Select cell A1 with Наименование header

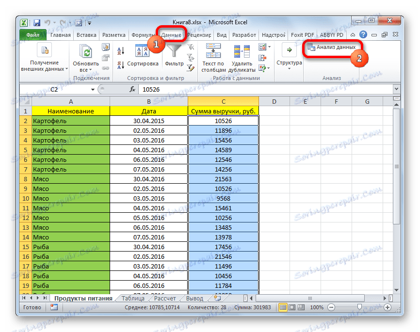[x=70, y=111]
